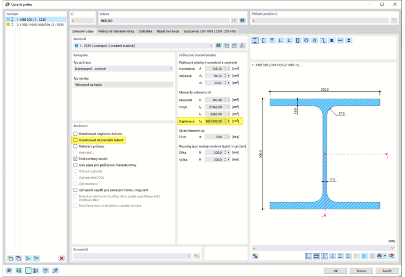Uncheck the Tenkostěnný model checkbox

pos(76,159)
